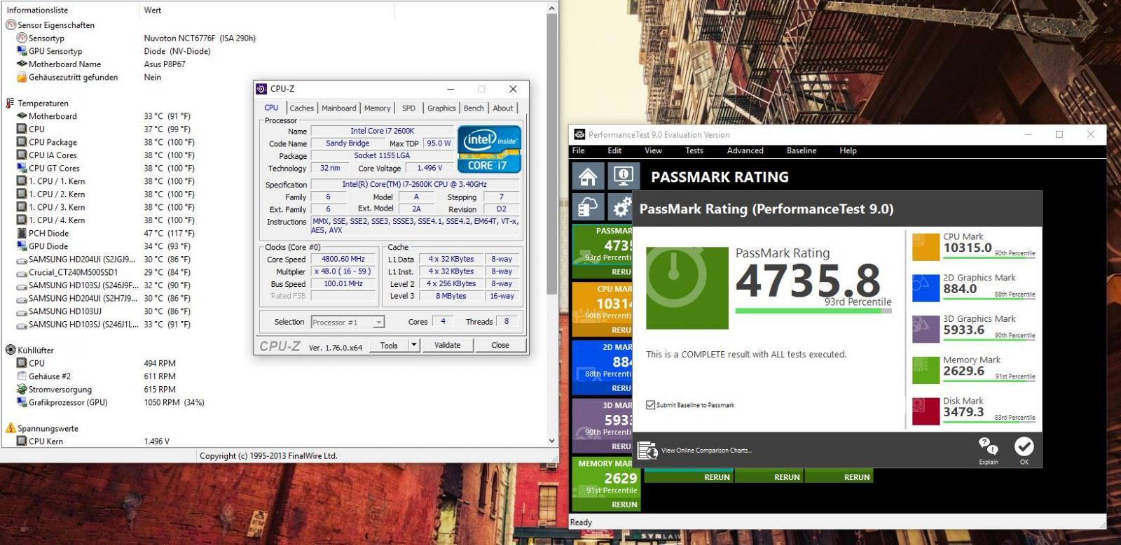
Task: Click the PCH Diode sensor icon
Action: pyautogui.click(x=22, y=233)
